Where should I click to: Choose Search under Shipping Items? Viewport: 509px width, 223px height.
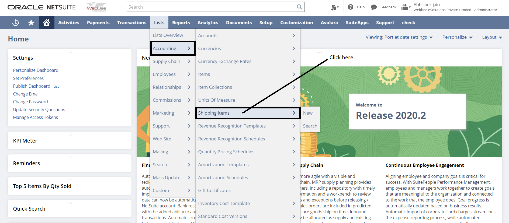(x=310, y=126)
